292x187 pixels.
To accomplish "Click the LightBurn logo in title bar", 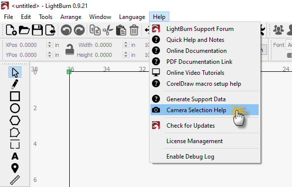I will (x=4, y=5).
